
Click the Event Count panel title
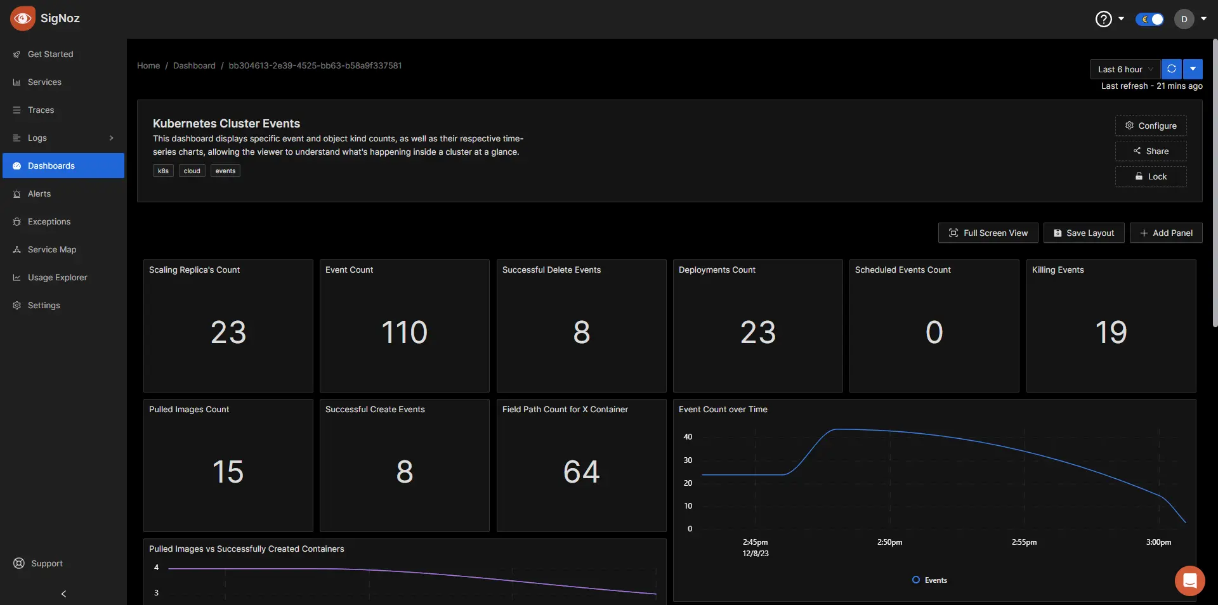pos(349,270)
